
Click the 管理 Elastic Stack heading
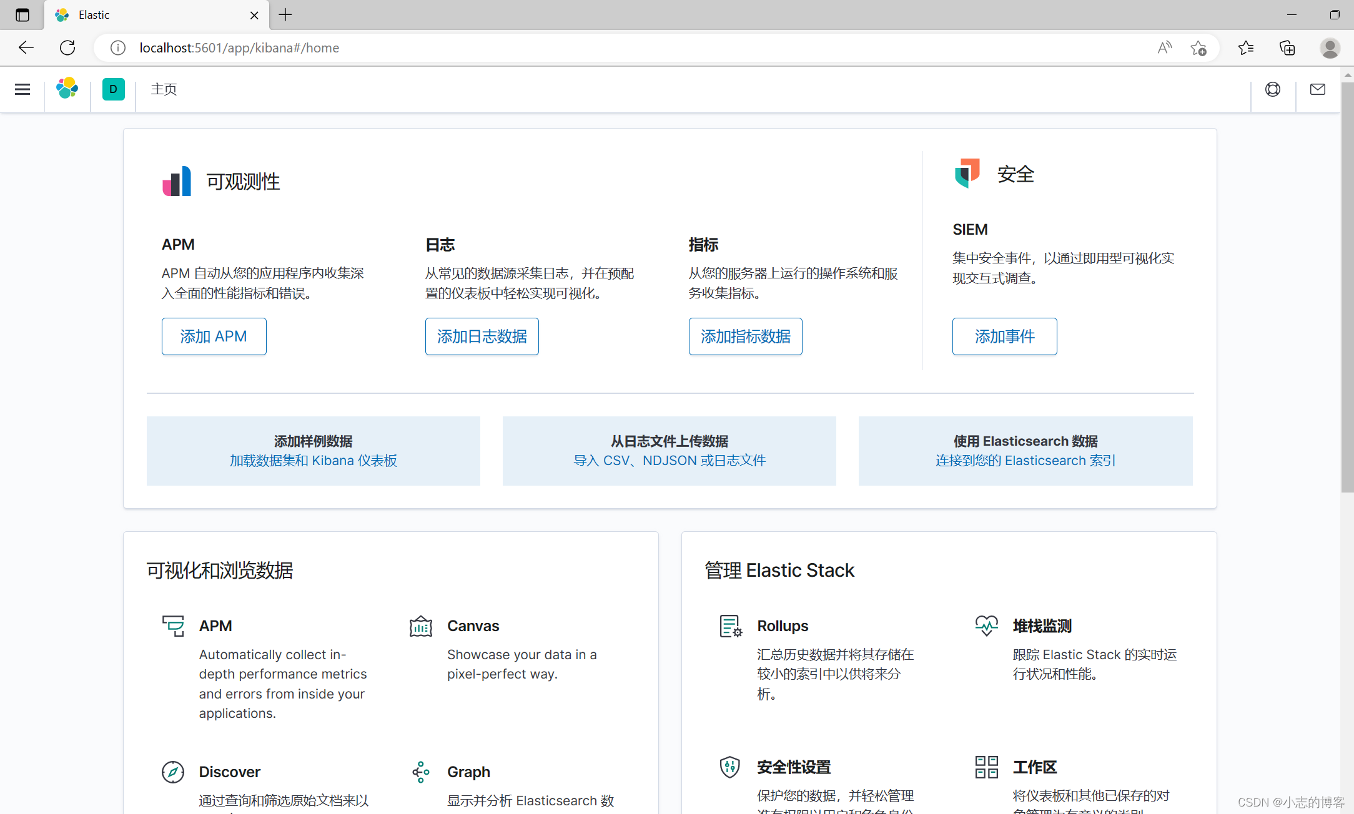coord(779,571)
